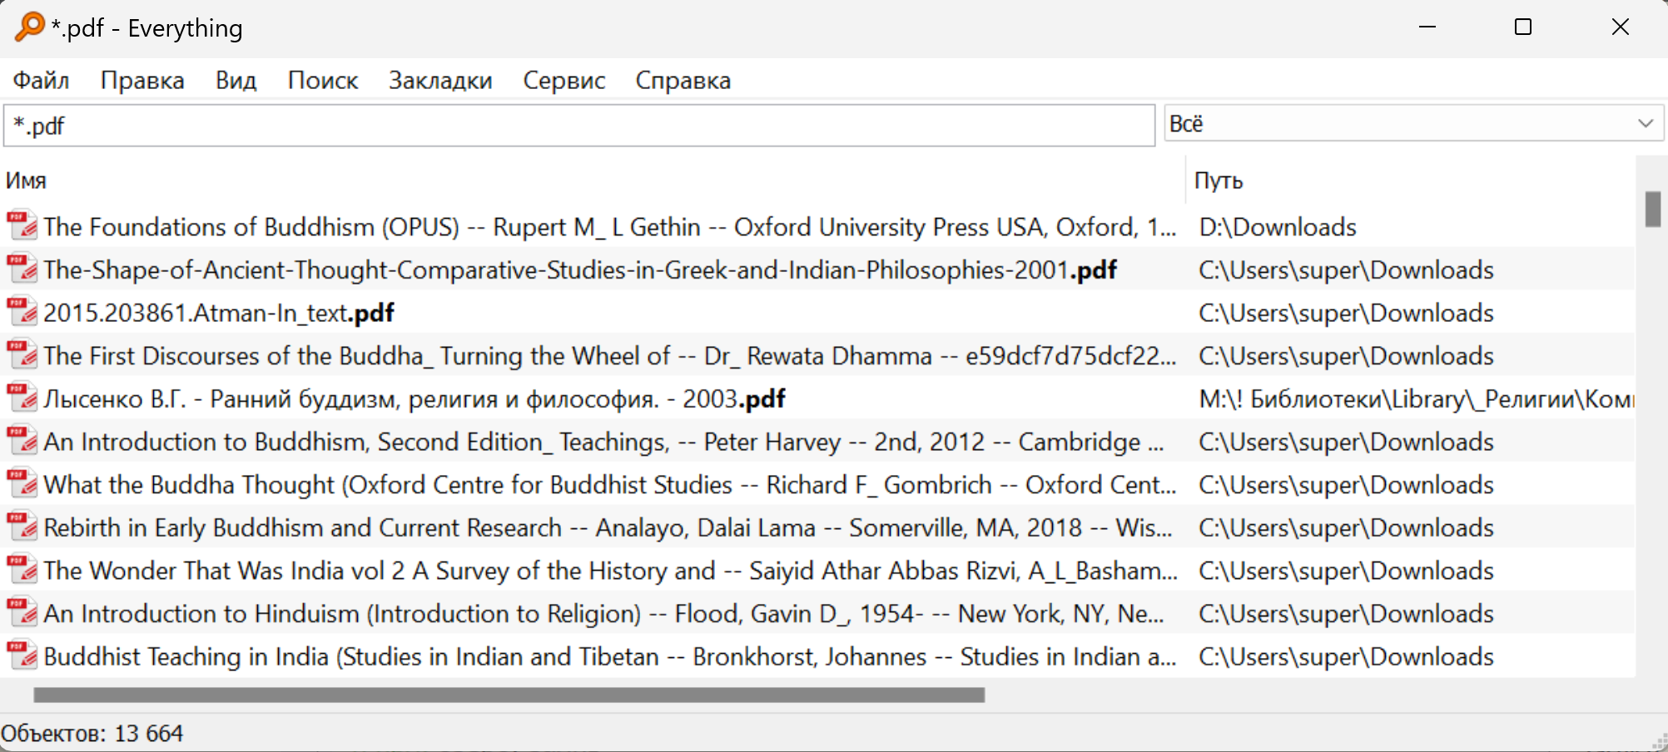The height and width of the screenshot is (752, 1668).
Task: Click path cell for What the Buddha Thought row
Action: [1346, 485]
